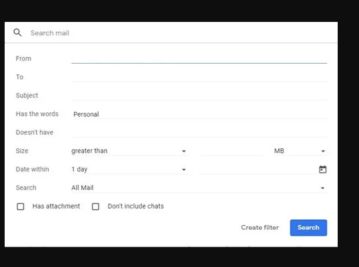The width and height of the screenshot is (359, 267).
Task: Click the Create filter link
Action: click(260, 228)
